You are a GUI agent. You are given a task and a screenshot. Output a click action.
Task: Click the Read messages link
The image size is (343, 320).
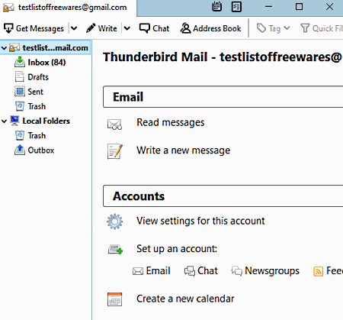click(170, 122)
